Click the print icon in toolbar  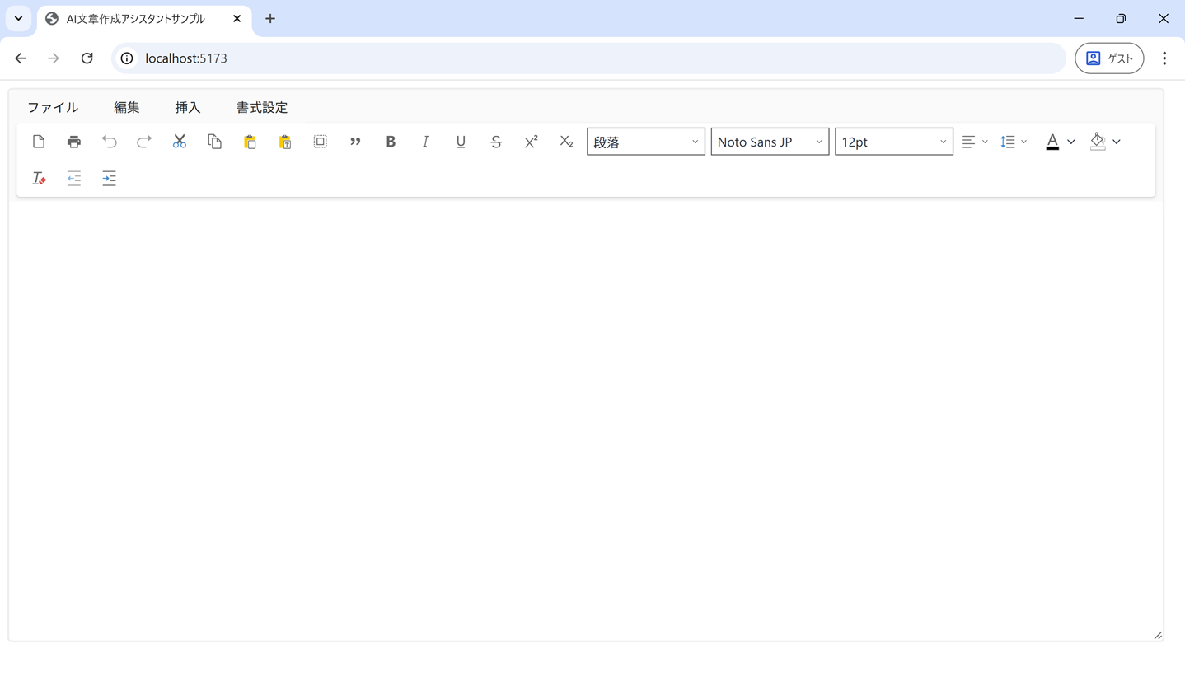(74, 142)
